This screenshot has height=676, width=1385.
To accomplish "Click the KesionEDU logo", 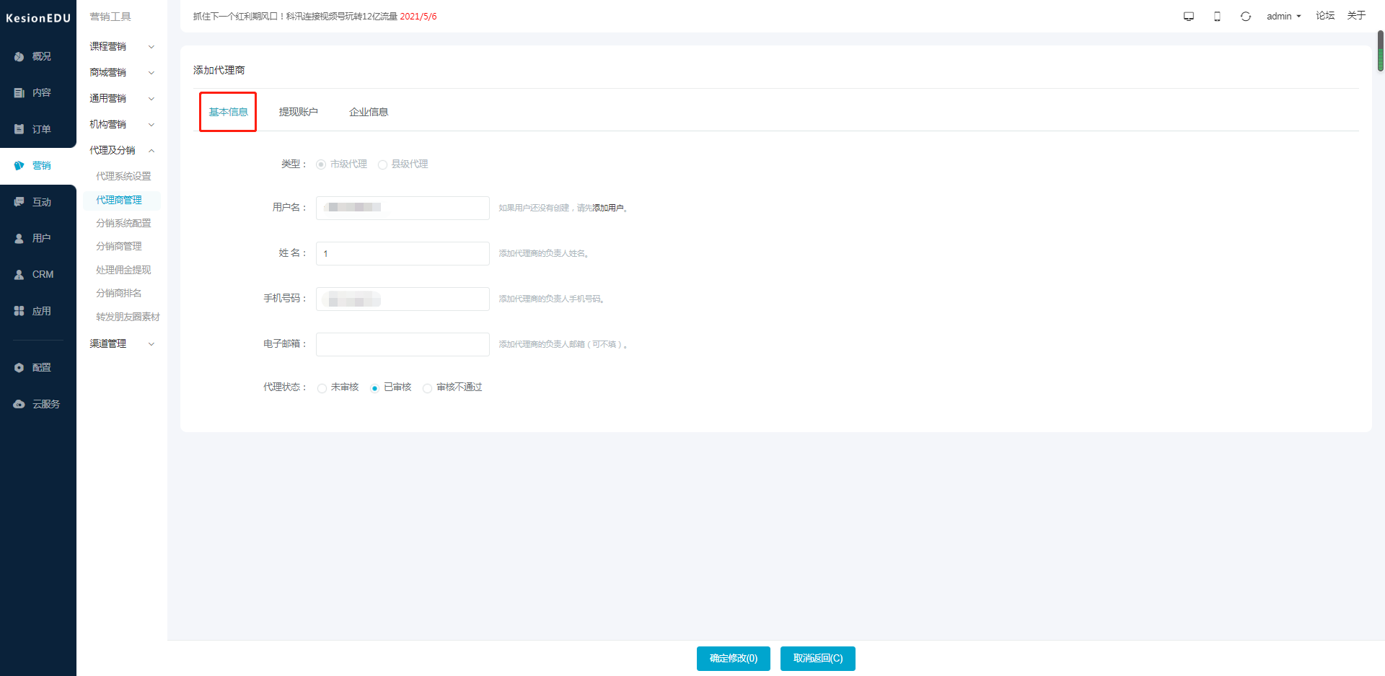I will [38, 18].
